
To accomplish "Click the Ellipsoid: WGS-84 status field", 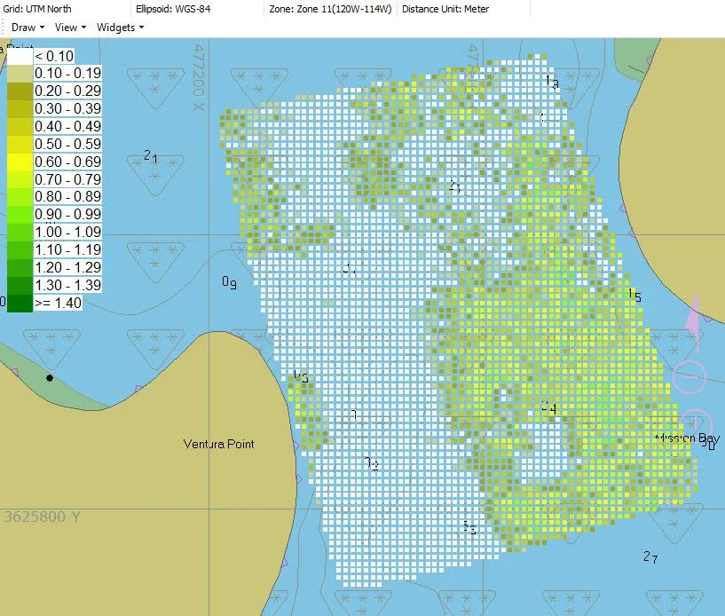I will click(173, 9).
